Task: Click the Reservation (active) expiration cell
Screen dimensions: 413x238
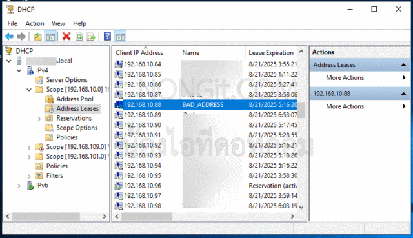Action: pos(272,186)
